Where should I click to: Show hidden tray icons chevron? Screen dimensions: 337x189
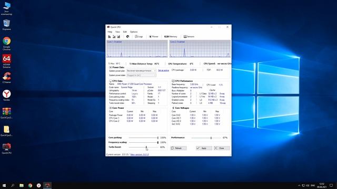point(299,185)
